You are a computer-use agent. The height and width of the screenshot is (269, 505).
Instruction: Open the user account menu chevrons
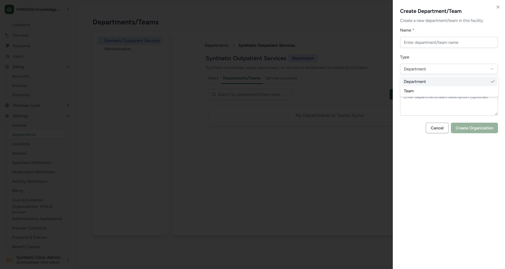[68, 260]
